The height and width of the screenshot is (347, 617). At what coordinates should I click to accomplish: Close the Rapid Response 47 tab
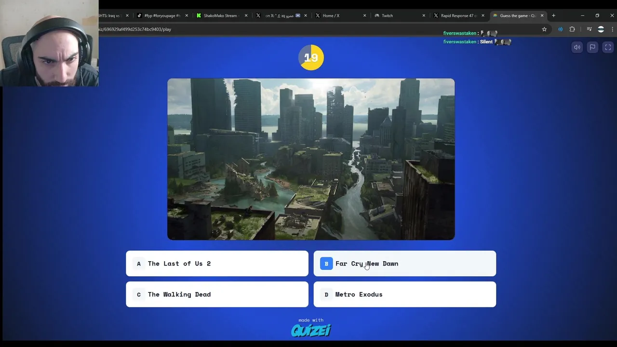[483, 15]
